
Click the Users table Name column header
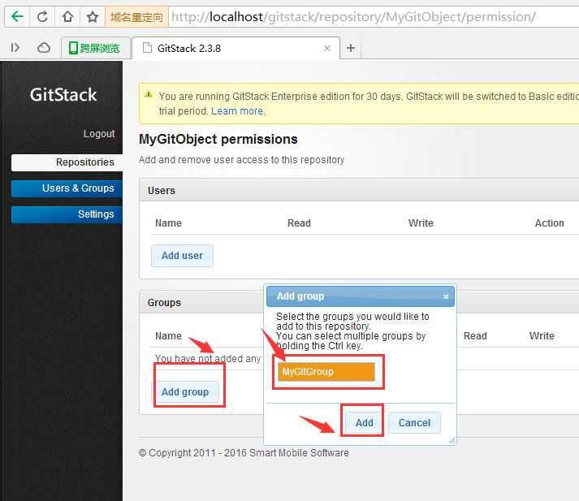[168, 223]
